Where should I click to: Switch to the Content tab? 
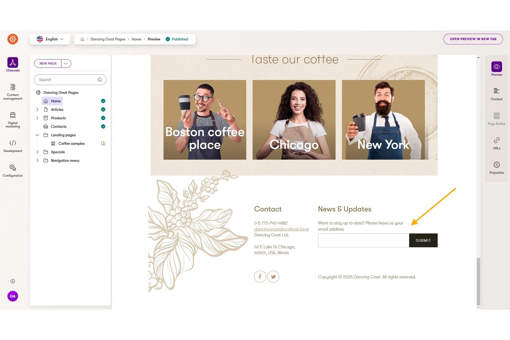(497, 94)
